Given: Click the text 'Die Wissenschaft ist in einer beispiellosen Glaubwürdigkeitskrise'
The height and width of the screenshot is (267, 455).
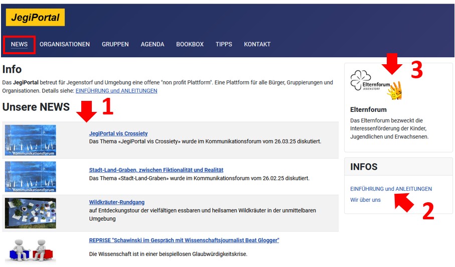Looking at the screenshot, I should click(168, 254).
